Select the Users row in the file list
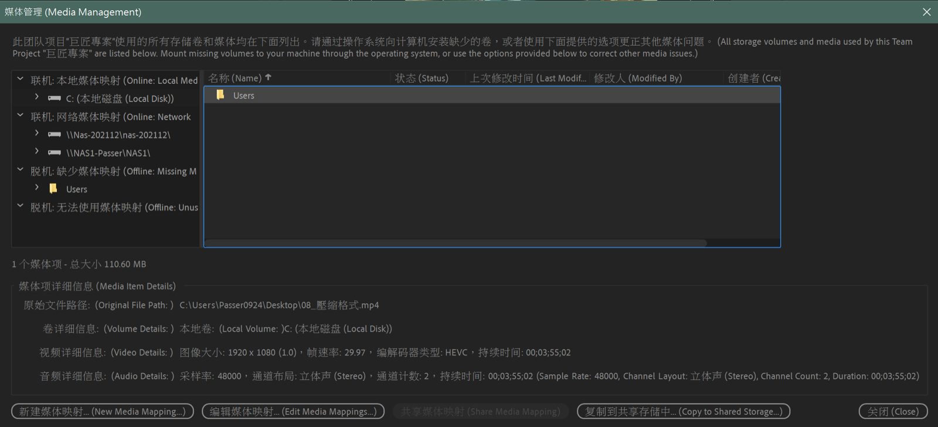Image resolution: width=938 pixels, height=427 pixels. (492, 95)
